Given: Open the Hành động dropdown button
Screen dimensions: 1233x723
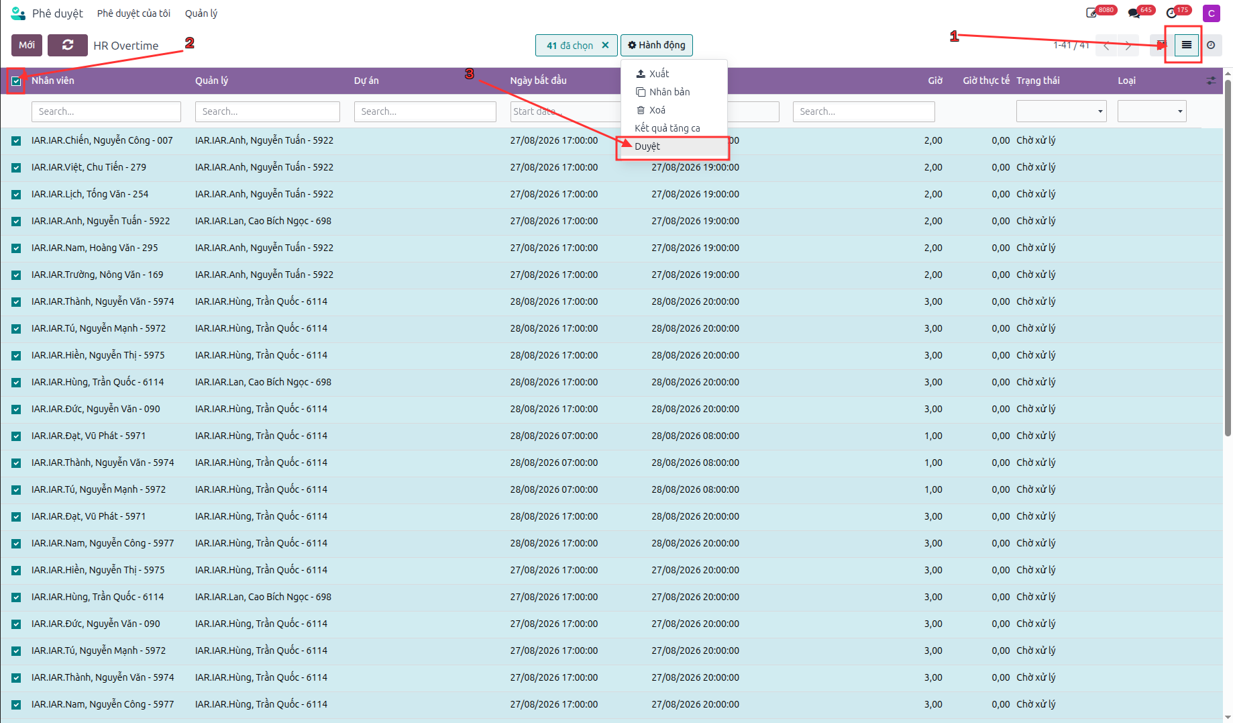Looking at the screenshot, I should point(657,45).
